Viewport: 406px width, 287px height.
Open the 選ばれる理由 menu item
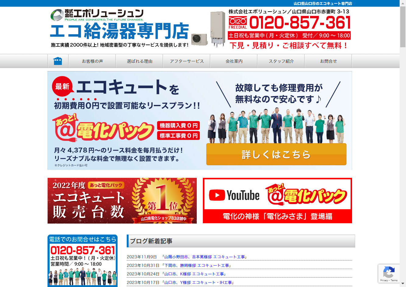point(139,61)
